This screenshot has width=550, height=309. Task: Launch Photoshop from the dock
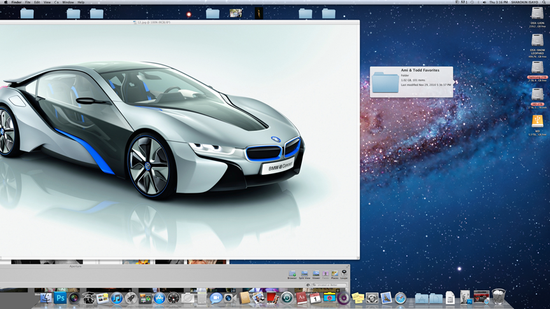60,298
